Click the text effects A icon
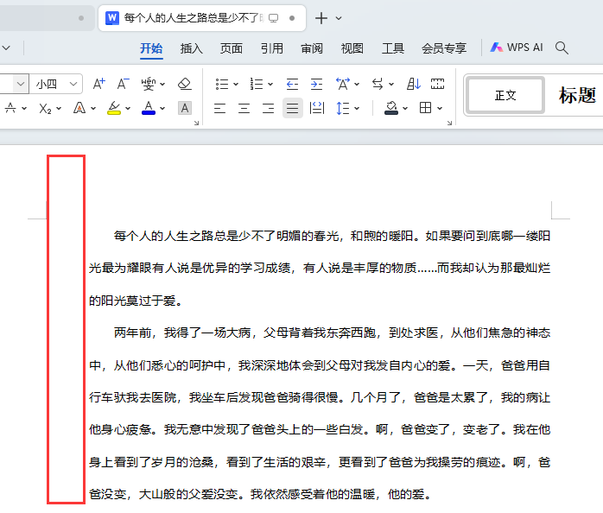Screen dimensions: 603x513 point(79,108)
